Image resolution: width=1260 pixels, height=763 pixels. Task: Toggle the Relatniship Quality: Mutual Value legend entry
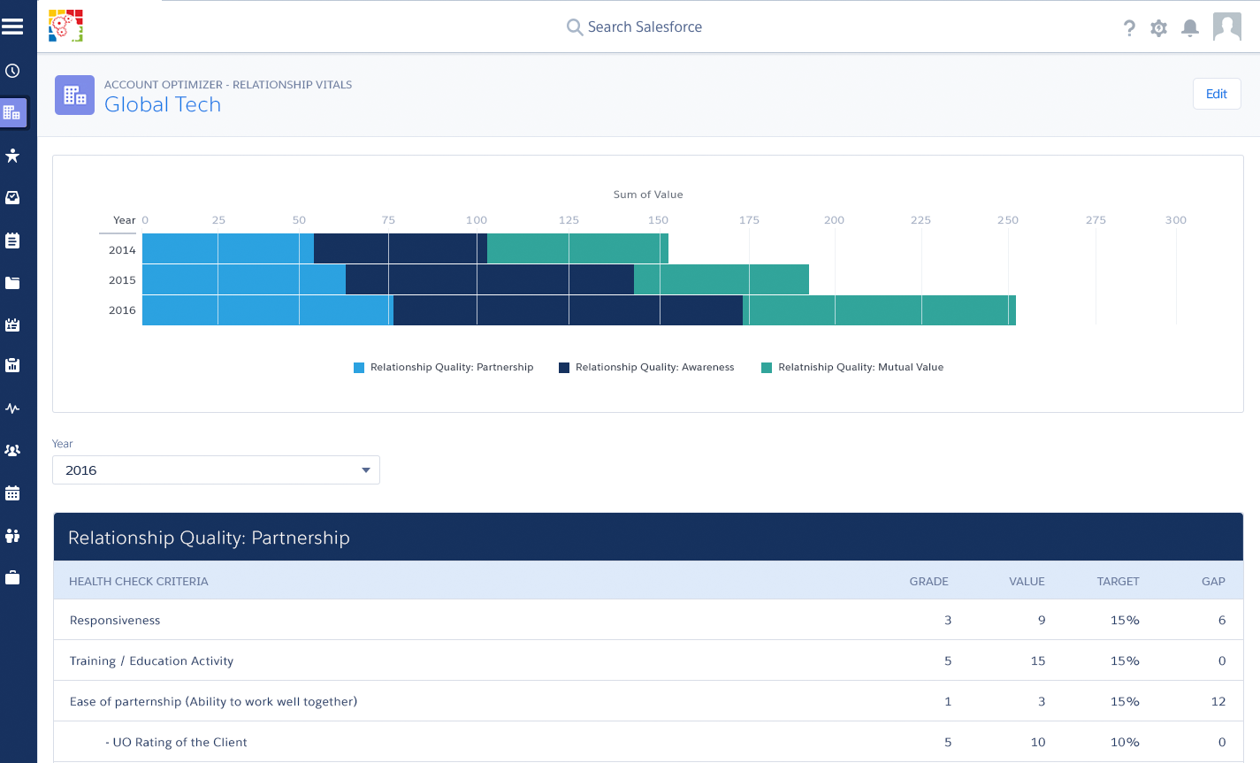852,367
